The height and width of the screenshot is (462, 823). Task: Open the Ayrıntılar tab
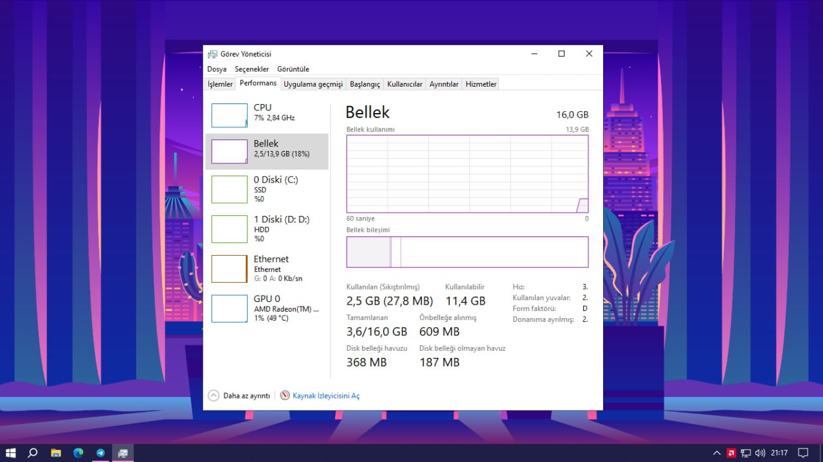pos(444,84)
